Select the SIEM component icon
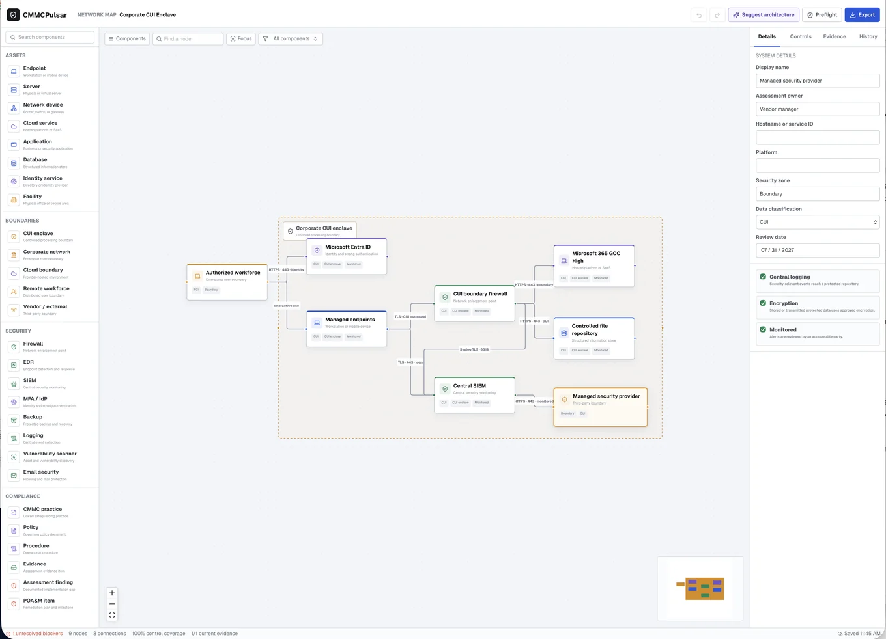The width and height of the screenshot is (886, 639). (14, 384)
